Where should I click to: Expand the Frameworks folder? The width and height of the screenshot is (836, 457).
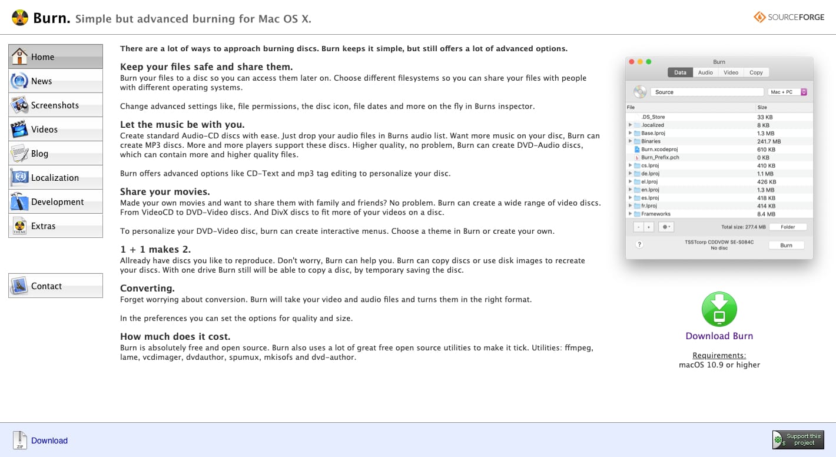630,214
